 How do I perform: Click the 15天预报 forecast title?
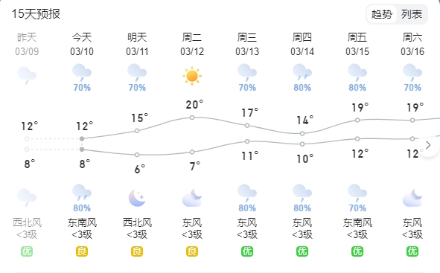[36, 13]
